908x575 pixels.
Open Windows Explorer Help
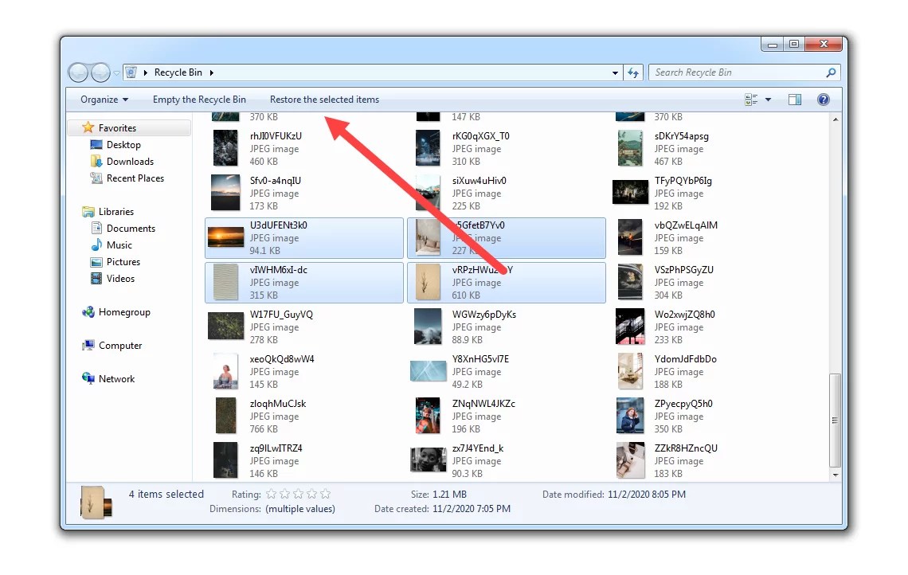pyautogui.click(x=824, y=99)
